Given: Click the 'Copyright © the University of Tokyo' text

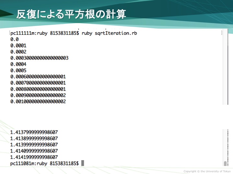Looking at the screenshot, I should pyautogui.click(x=207, y=171).
